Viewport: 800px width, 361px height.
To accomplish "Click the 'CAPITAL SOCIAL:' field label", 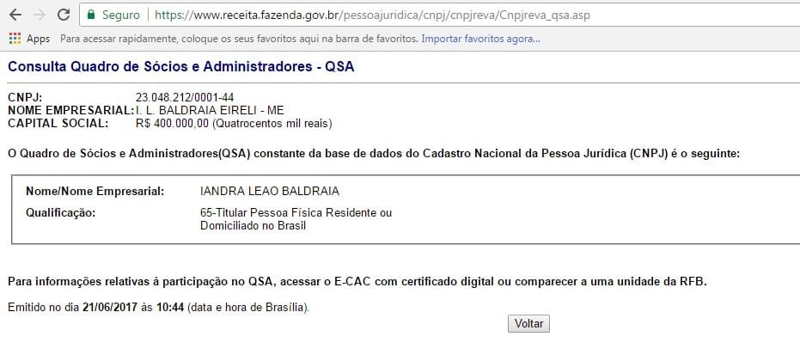I will tap(58, 124).
